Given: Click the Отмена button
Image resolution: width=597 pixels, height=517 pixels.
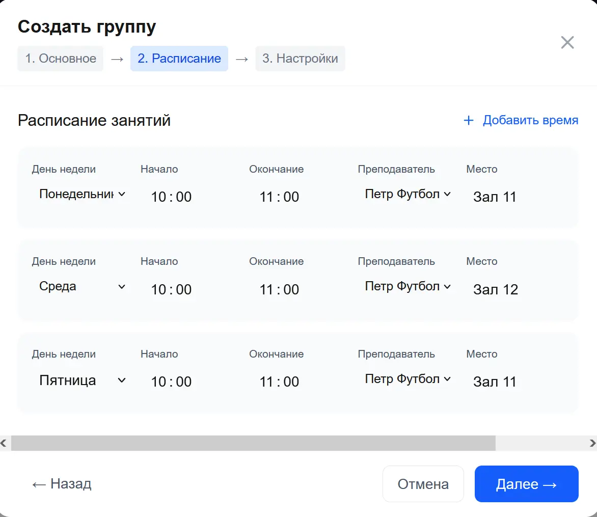Looking at the screenshot, I should [423, 484].
